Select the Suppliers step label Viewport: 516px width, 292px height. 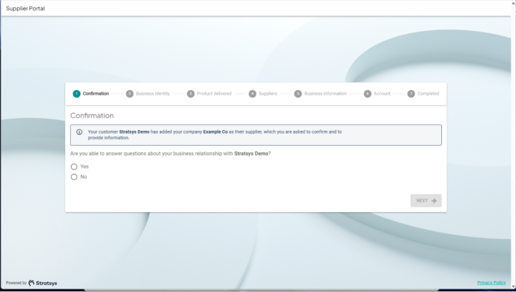pyautogui.click(x=268, y=93)
